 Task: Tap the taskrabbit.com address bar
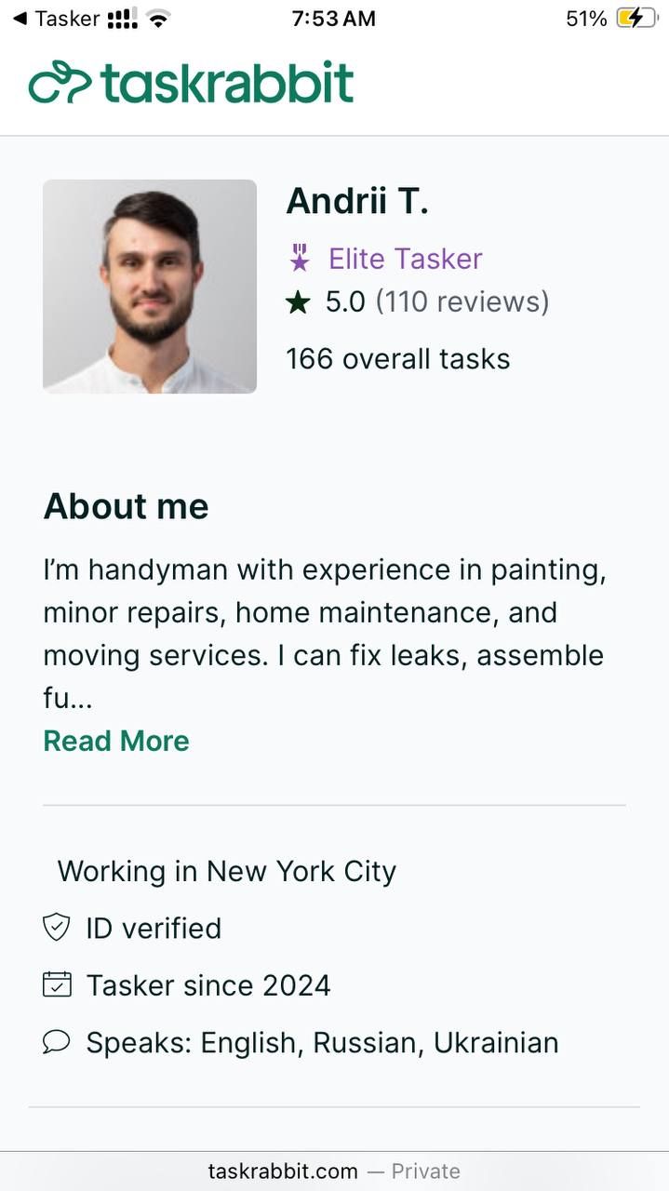coord(281,1171)
